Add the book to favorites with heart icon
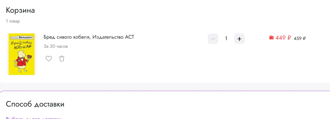Viewport: 330px width, 119px height. pyautogui.click(x=49, y=59)
